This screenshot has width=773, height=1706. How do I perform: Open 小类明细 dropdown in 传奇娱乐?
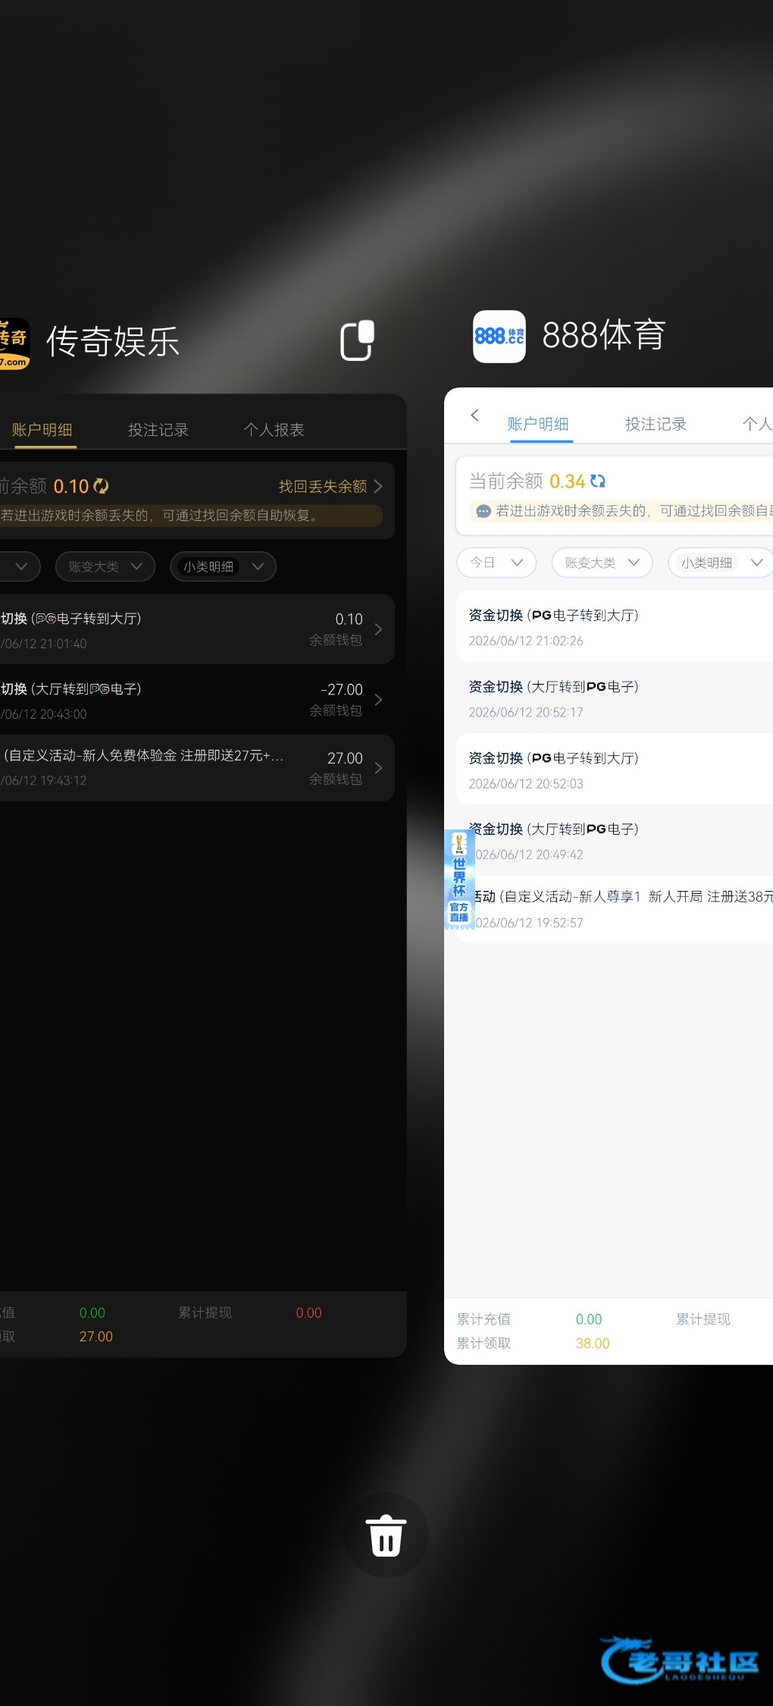[223, 566]
